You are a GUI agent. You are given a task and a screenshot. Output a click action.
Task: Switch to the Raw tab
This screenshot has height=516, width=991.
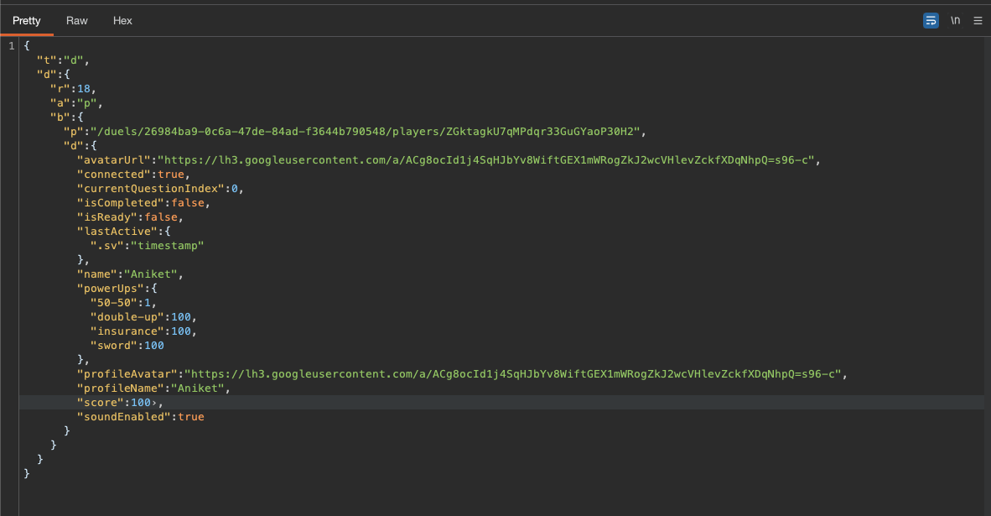click(76, 21)
